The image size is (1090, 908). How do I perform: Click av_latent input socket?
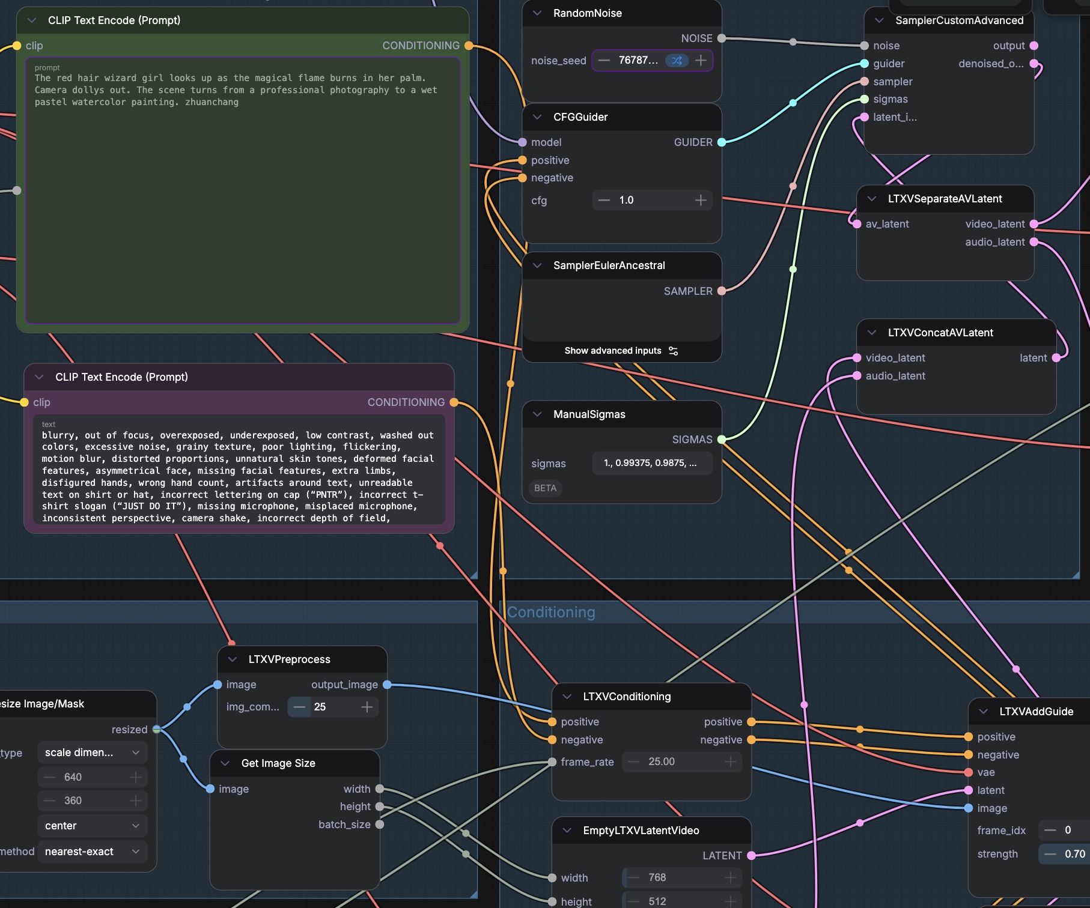857,224
